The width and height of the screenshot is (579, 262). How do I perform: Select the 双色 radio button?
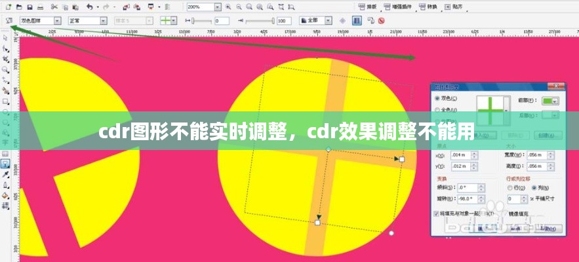tap(438, 99)
